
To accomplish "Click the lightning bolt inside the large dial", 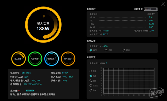I will 44,17.
